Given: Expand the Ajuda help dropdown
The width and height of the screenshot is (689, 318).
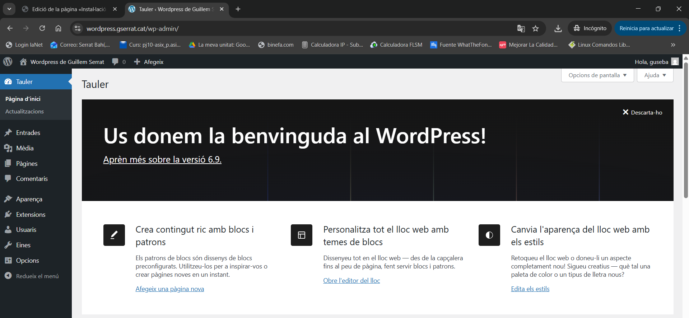Looking at the screenshot, I should pos(655,75).
